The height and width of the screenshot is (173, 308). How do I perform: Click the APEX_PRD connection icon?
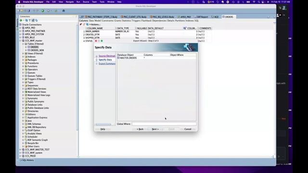[23, 28]
